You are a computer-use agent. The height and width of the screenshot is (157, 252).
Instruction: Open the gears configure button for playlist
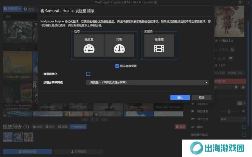point(63,127)
